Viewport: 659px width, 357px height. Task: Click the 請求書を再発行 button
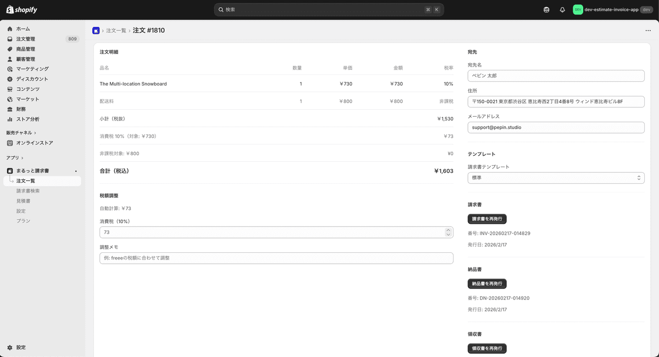point(487,219)
